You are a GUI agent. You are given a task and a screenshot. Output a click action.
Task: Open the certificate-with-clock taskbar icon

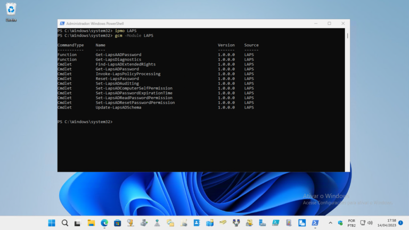tap(130, 223)
